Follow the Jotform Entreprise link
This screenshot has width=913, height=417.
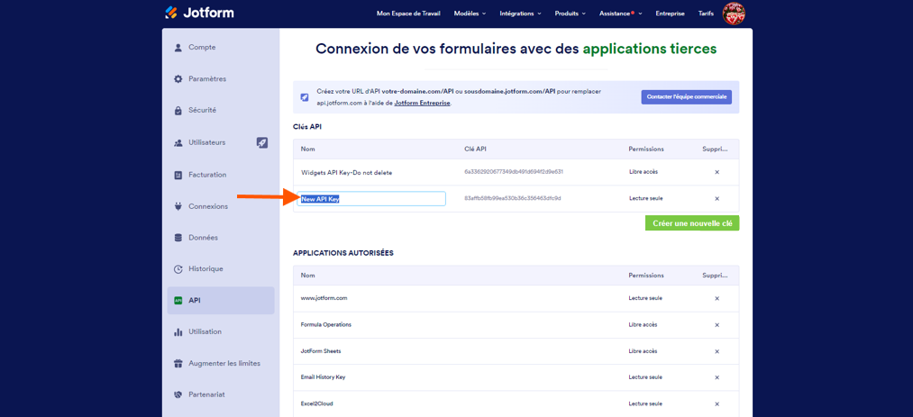422,103
